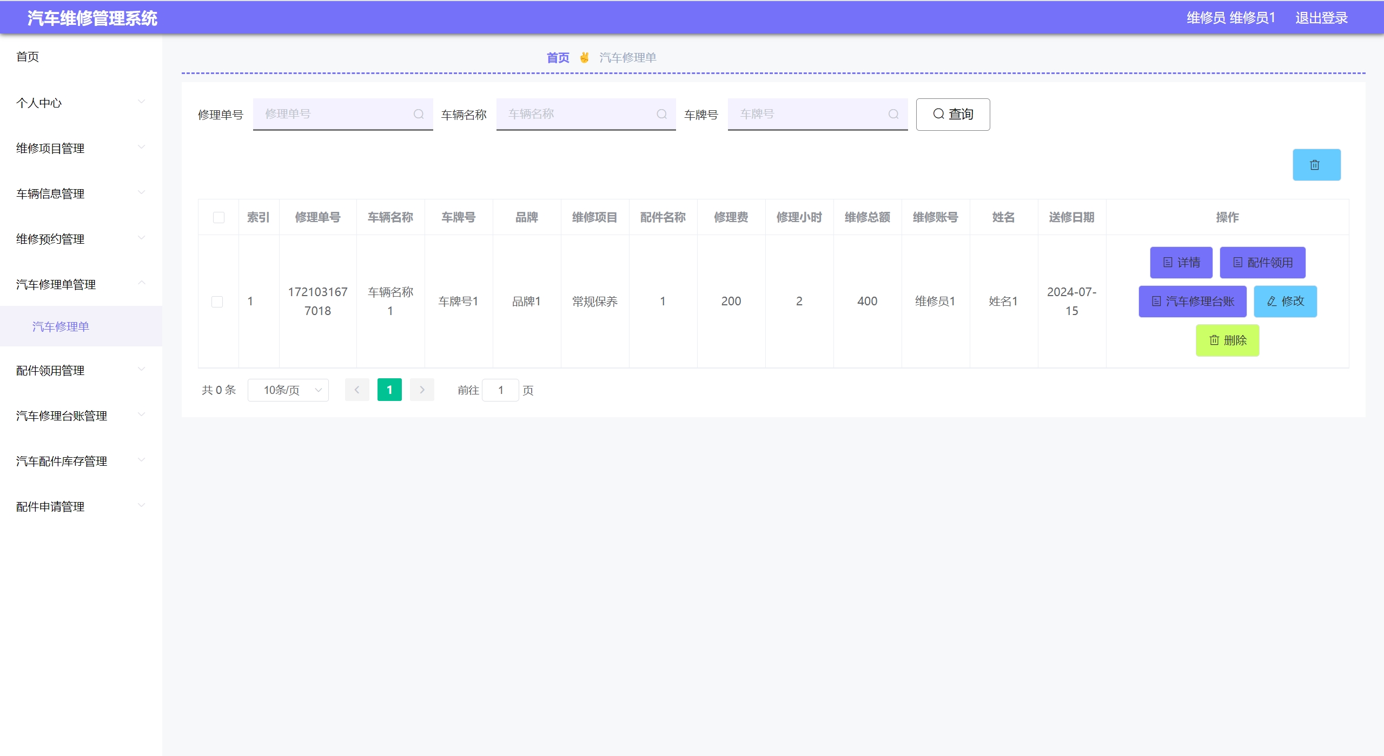Collapse 汽车修理单管理 sidebar menu
Screen dimensions: 1384x756
point(81,284)
